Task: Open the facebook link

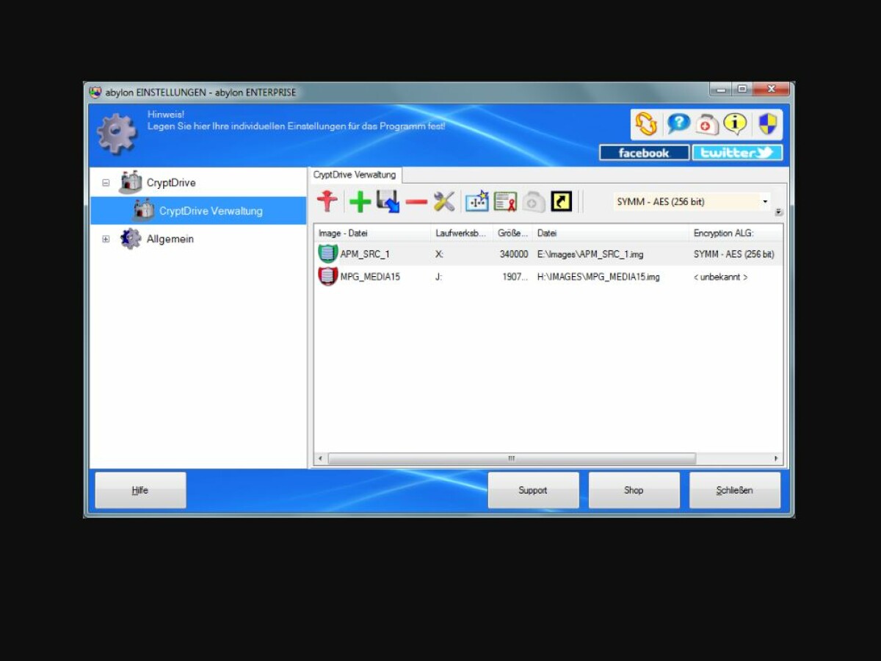Action: [644, 153]
